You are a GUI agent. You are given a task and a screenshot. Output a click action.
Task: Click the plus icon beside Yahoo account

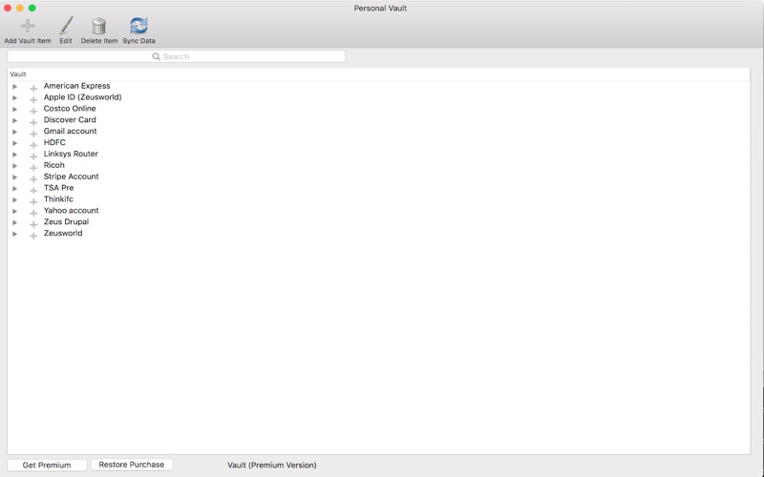pyautogui.click(x=33, y=213)
